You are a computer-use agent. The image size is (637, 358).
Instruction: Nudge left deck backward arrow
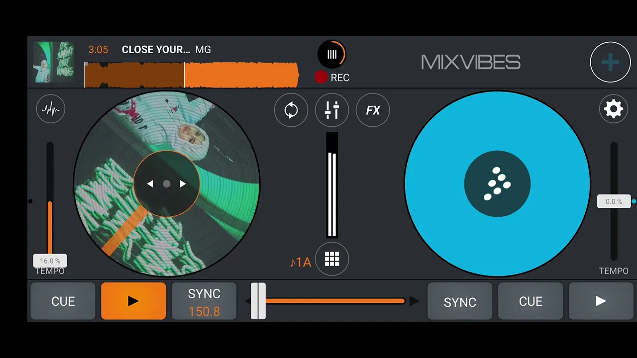150,184
